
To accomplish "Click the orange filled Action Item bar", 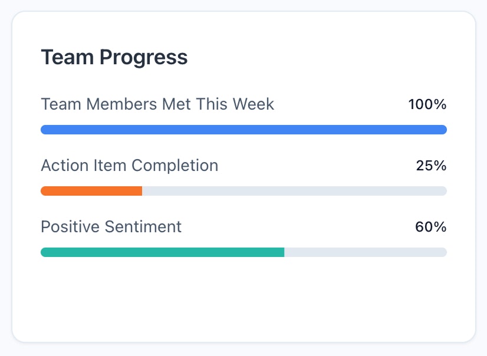I will pos(91,191).
